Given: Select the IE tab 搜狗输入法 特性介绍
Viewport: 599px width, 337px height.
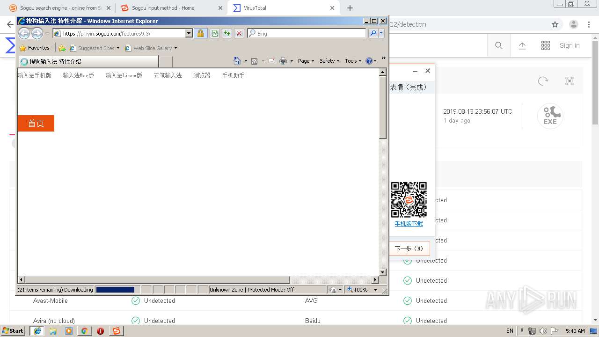Looking at the screenshot, I should coord(88,61).
